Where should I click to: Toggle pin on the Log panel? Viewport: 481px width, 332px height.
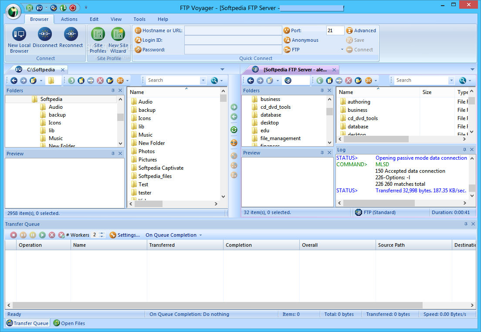464,149
